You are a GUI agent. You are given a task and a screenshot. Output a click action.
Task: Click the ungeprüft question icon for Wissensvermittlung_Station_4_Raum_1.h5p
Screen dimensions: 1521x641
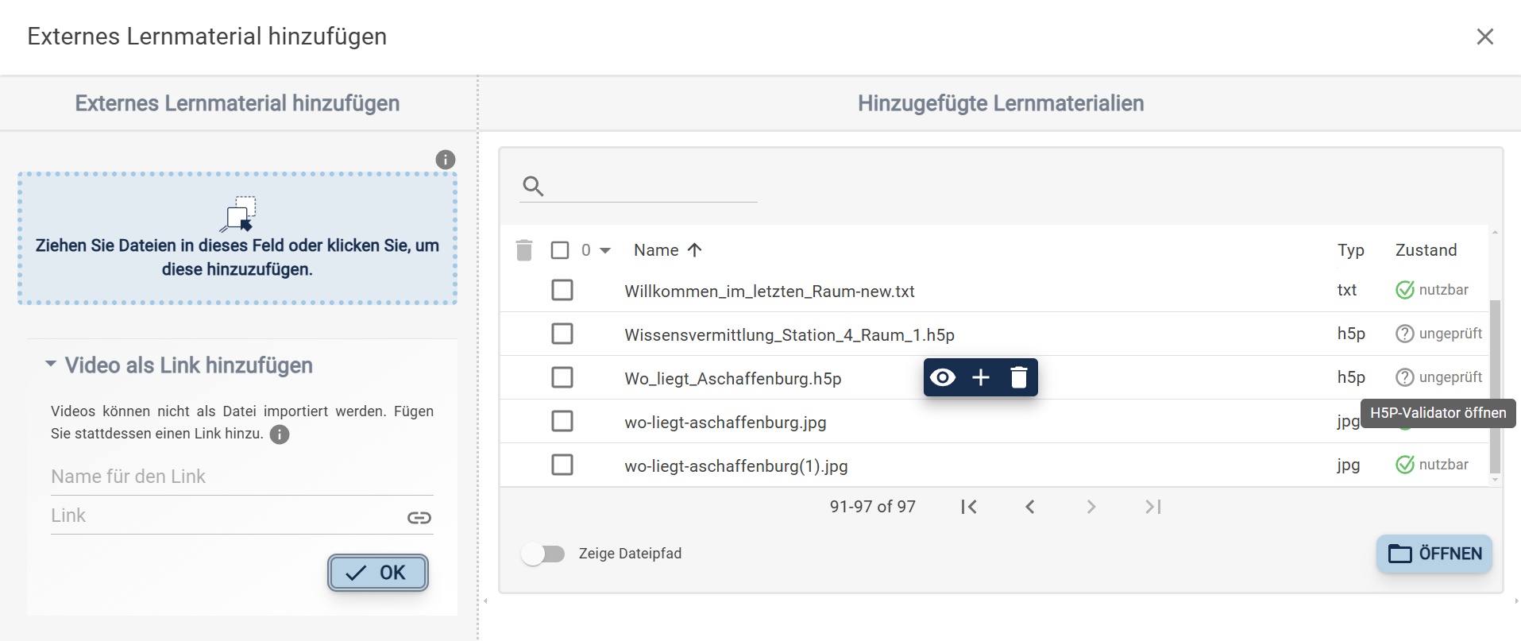click(x=1405, y=334)
